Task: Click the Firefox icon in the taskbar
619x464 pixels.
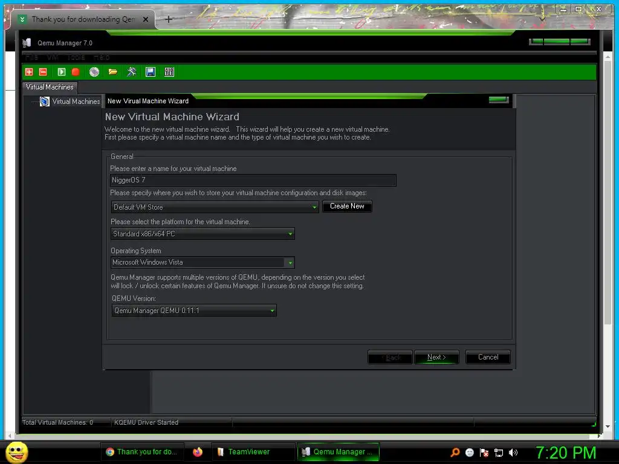Action: coord(198,452)
